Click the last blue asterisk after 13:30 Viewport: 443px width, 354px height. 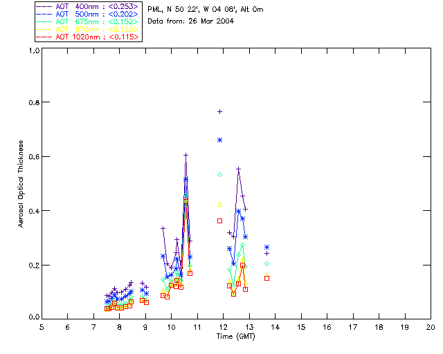click(266, 248)
